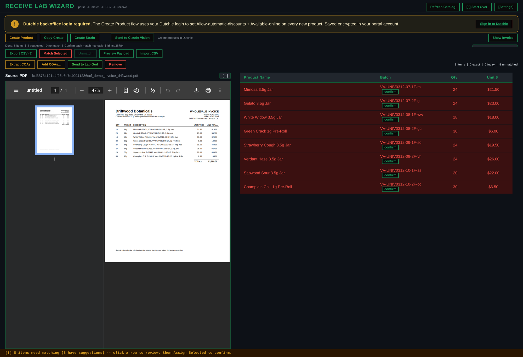Select the Strawberry Cough 3.5g Jar row name
The height and width of the screenshot is (357, 523).
point(267,145)
